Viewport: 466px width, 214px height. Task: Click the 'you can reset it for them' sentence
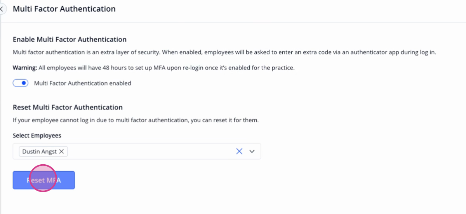(x=224, y=120)
